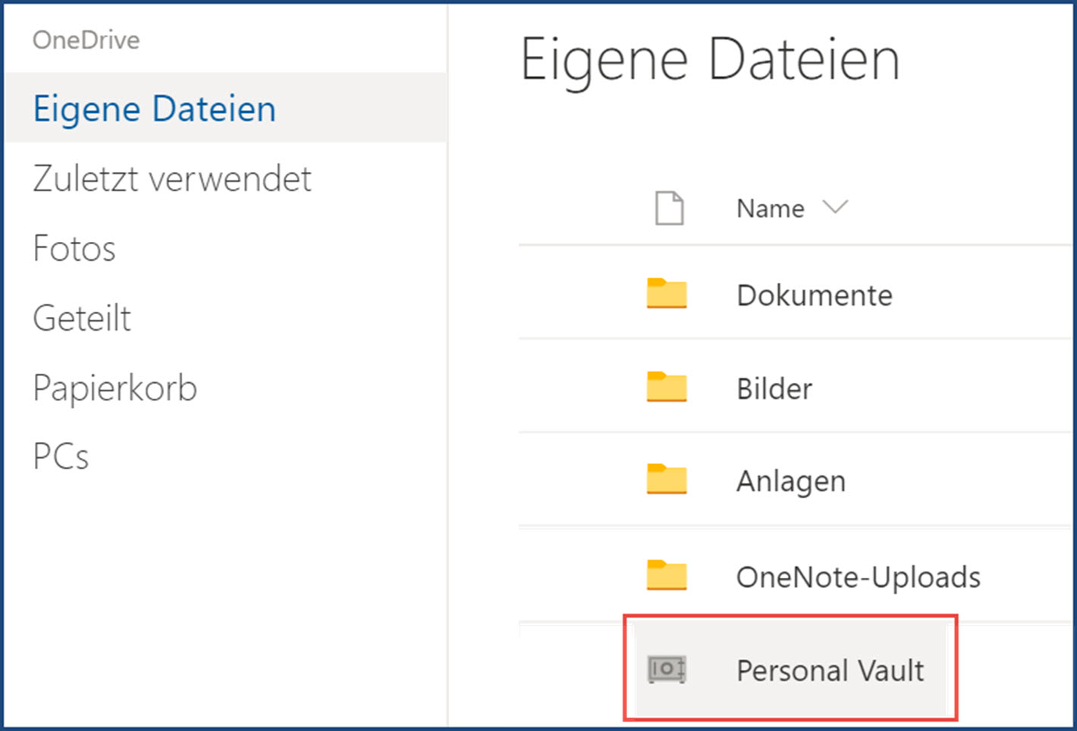
Task: Click the Personal Vault safe icon
Action: pos(667,670)
